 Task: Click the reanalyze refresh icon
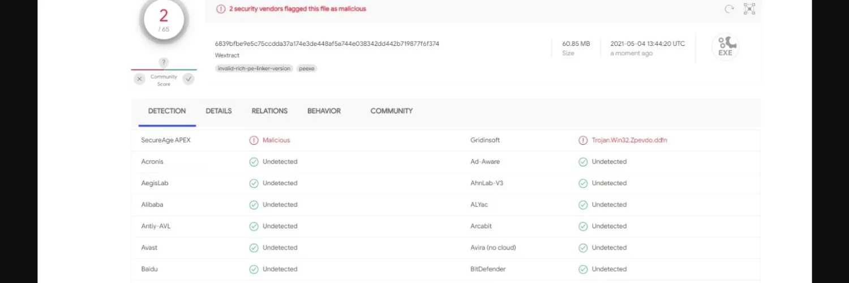729,9
